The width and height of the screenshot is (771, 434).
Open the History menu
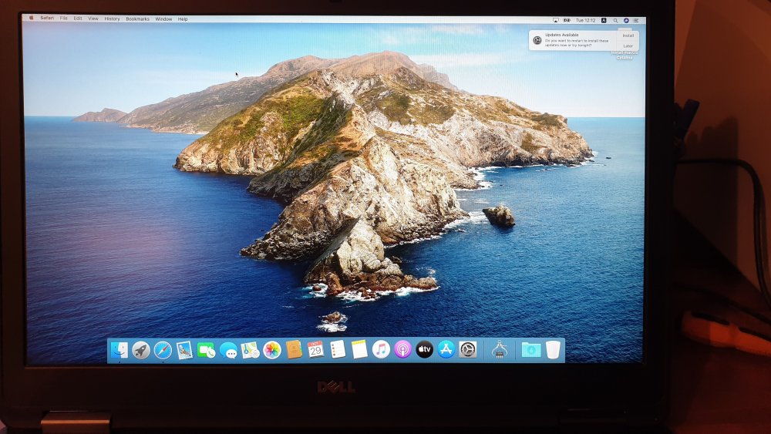tap(112, 19)
